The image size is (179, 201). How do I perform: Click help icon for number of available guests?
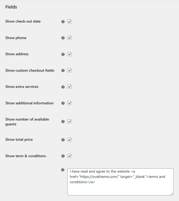point(63,122)
